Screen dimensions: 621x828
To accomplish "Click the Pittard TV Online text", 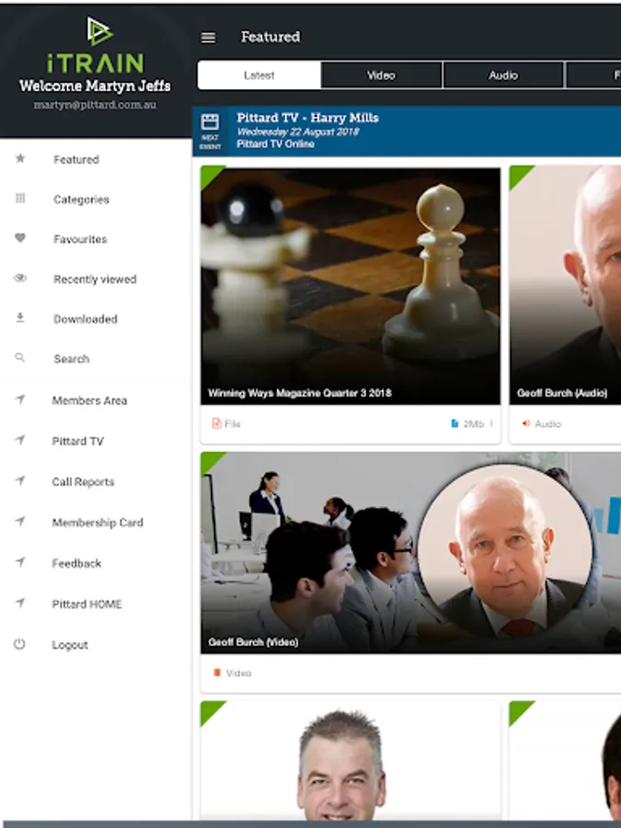I will pyautogui.click(x=276, y=144).
